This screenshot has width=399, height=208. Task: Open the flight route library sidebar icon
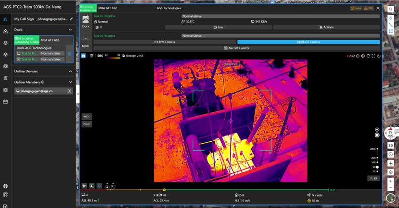tap(5, 78)
